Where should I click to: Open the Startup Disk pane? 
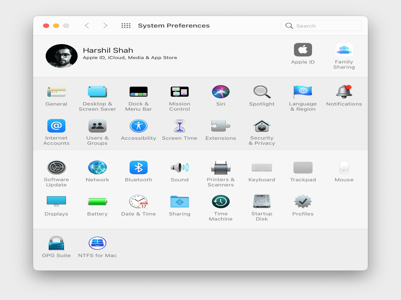click(262, 202)
